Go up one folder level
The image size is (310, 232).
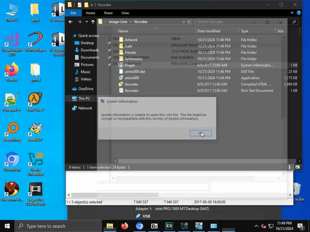click(93, 22)
